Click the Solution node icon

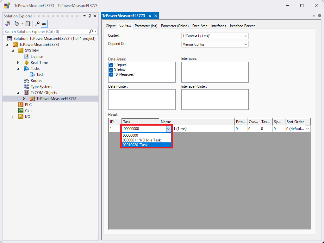pos(9,38)
